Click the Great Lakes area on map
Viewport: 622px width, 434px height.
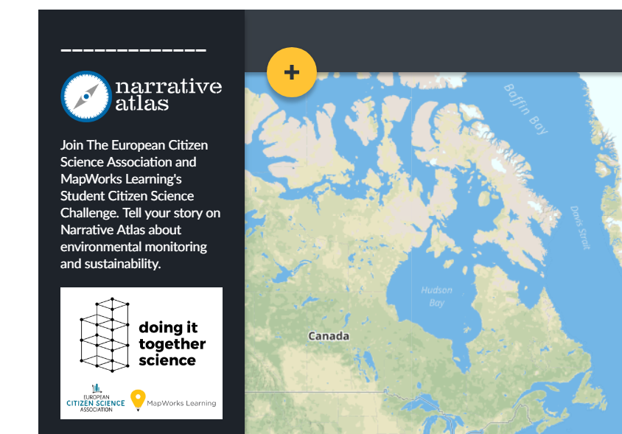tap(436, 413)
